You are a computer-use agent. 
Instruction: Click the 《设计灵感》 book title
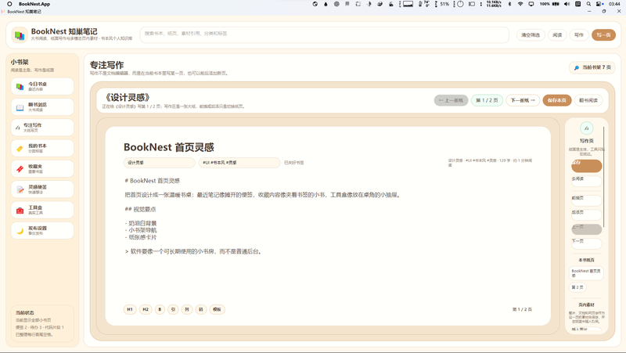128,97
